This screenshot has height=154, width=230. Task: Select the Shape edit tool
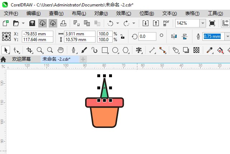[16, 50]
